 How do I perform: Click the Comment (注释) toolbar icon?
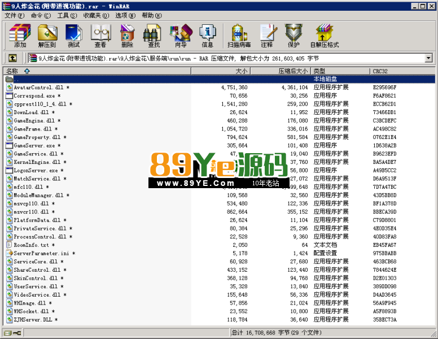pos(267,36)
